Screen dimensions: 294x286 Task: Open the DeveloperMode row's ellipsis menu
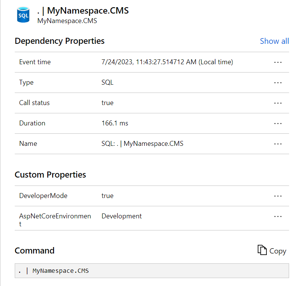coord(278,196)
